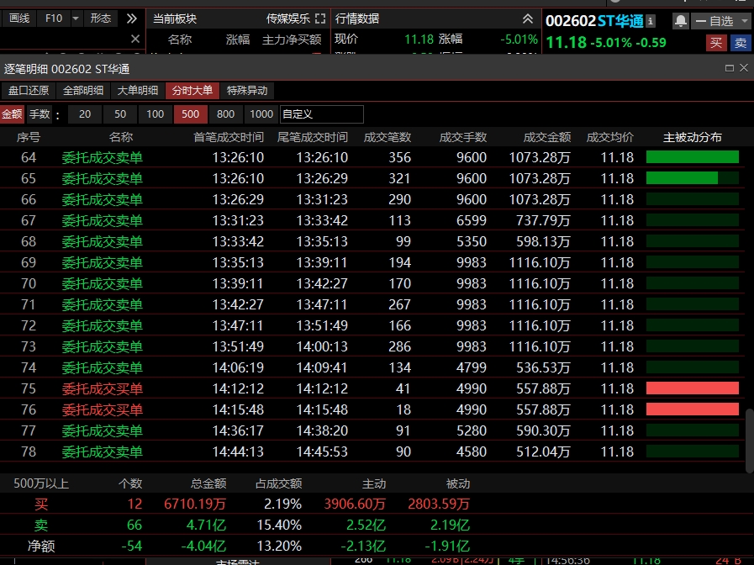Click 9983 lots in row 69
754x565 pixels.
click(x=472, y=262)
